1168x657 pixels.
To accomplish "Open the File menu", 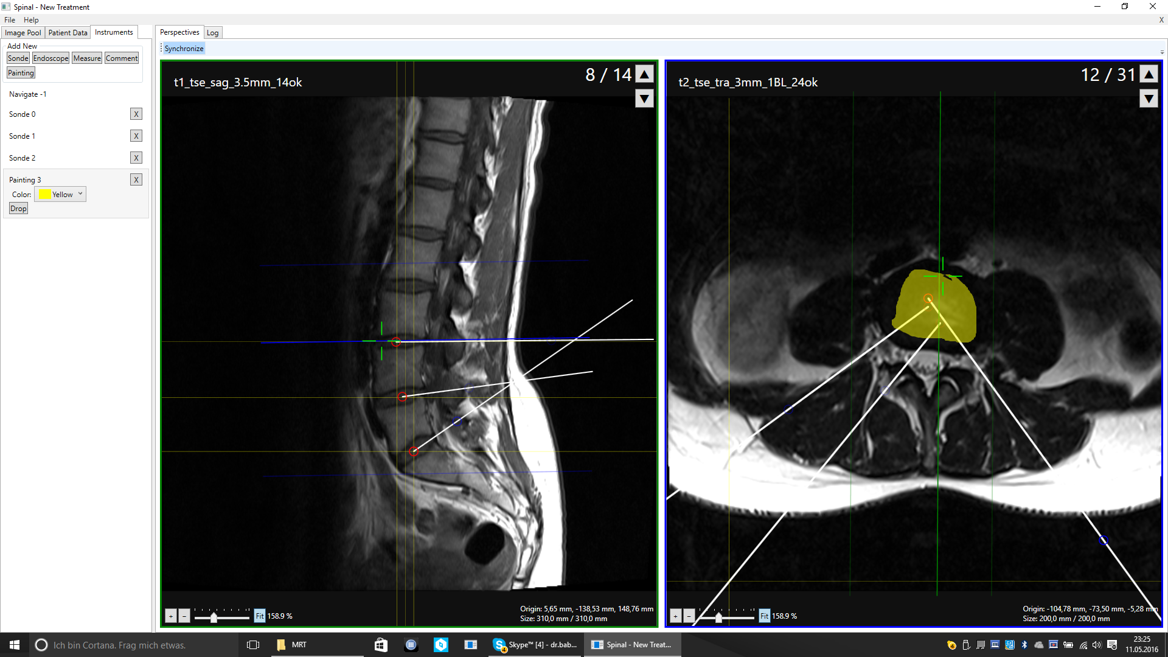I will pos(10,20).
